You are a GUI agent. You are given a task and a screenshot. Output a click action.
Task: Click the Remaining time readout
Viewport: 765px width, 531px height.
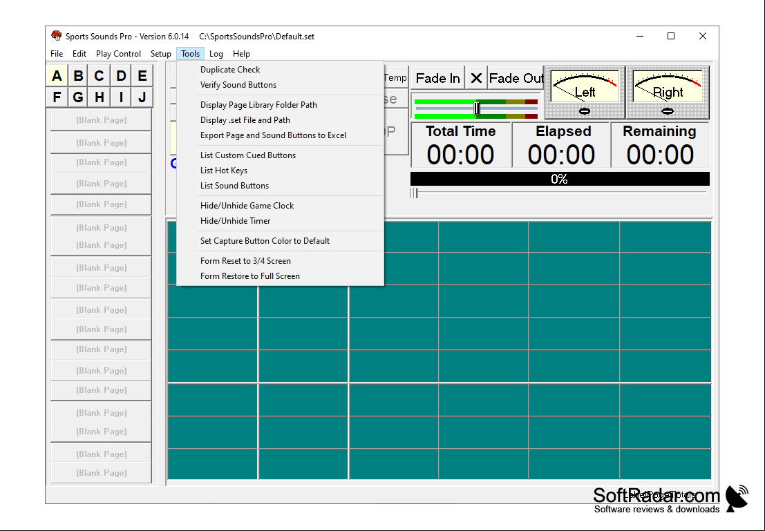pos(660,145)
